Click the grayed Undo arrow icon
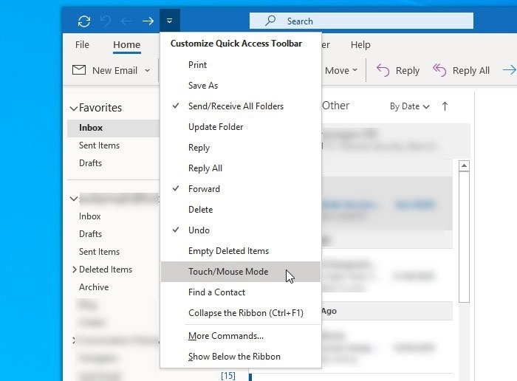The height and width of the screenshot is (381, 517). point(106,21)
